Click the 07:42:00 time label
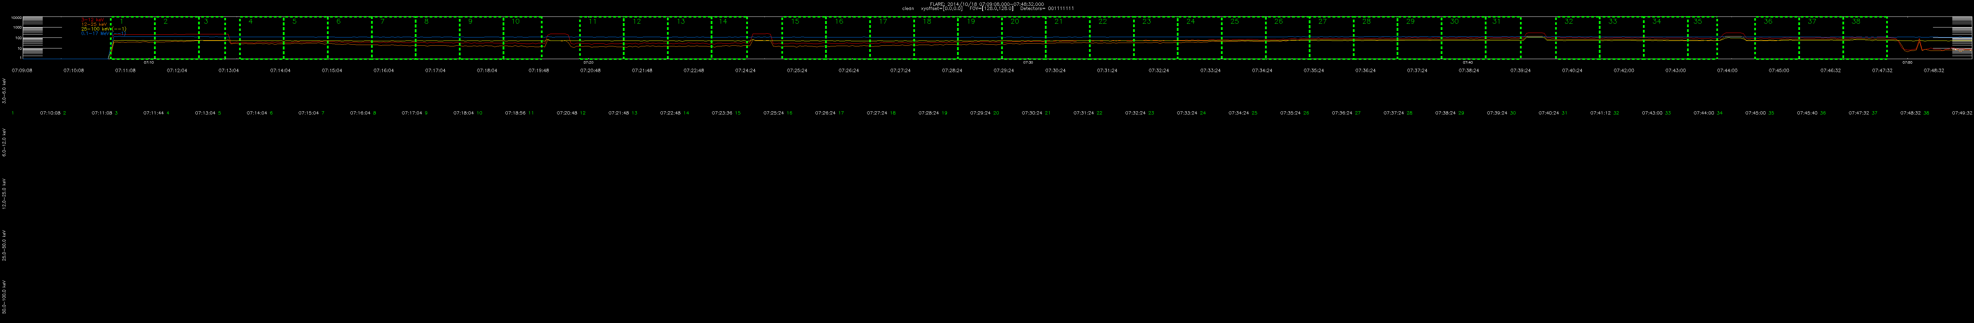The width and height of the screenshot is (1974, 323). tap(1624, 70)
